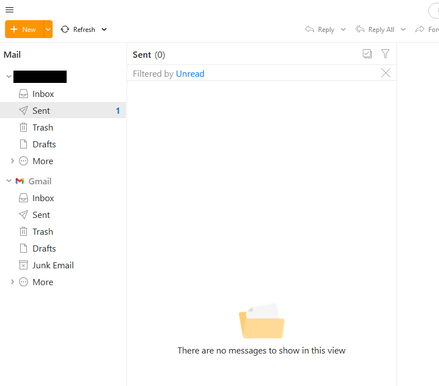Image resolution: width=439 pixels, height=386 pixels.
Task: Open Trash under the first account
Action: pyautogui.click(x=63, y=128)
